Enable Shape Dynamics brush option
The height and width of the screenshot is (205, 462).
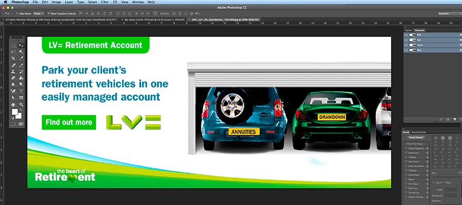click(x=407, y=149)
